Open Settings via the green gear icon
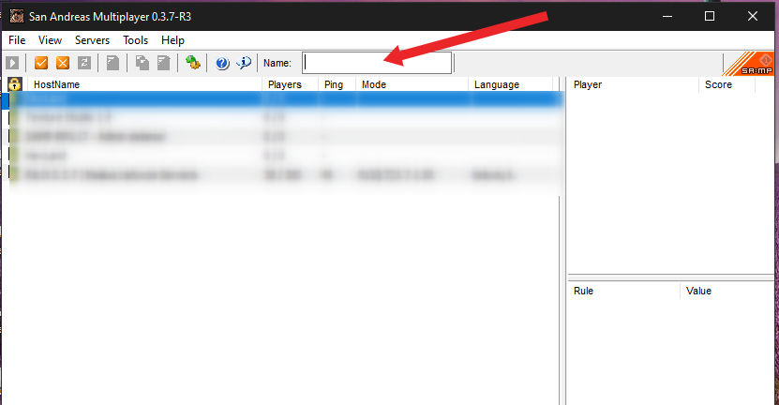This screenshot has height=405, width=779. (x=193, y=63)
